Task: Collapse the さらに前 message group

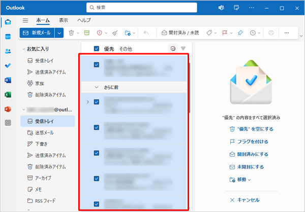Action: (97, 87)
